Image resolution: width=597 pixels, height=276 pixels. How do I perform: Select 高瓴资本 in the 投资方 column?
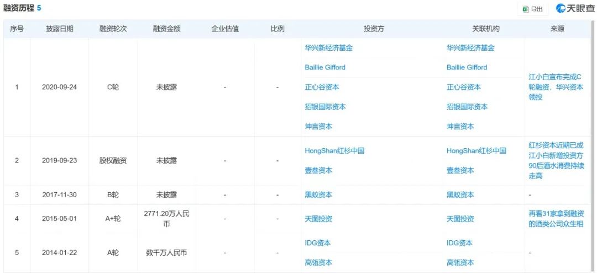(318, 262)
